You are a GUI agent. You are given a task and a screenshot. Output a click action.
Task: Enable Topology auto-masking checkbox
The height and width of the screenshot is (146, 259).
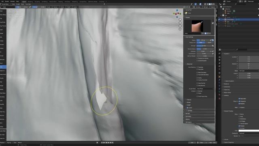[197, 67]
